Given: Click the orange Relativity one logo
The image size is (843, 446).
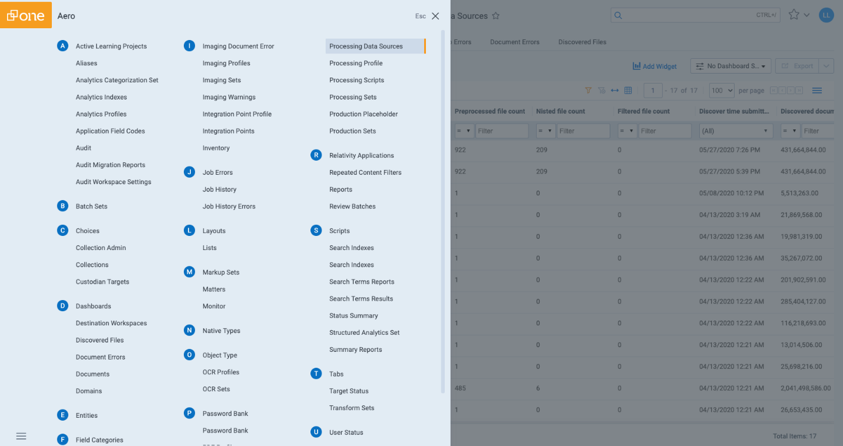Looking at the screenshot, I should 26,16.
